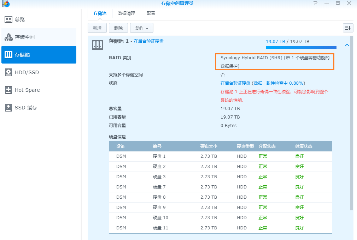Click the storage usage progress bar
Screen dimensions: 357x240
click(301, 47)
